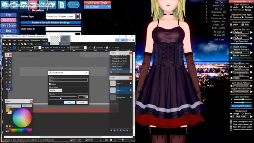The image size is (254, 143).
Task: Click next arrow for Eyebrow Pattern
Action: pos(251,32)
